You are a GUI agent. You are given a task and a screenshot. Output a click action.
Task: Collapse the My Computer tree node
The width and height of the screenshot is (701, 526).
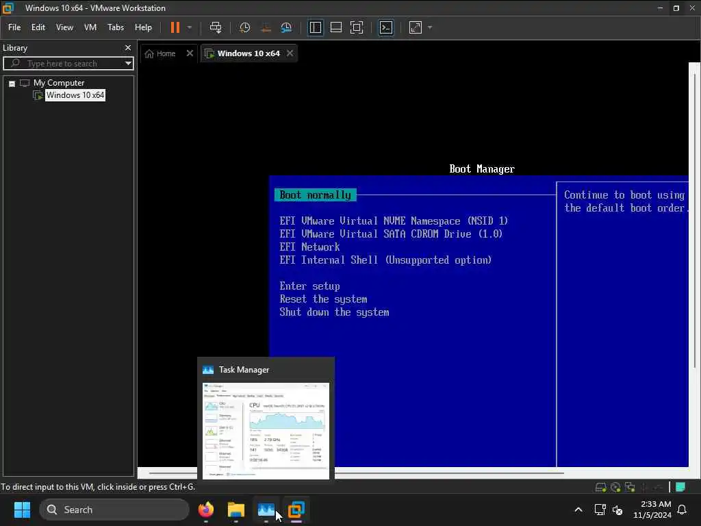(x=12, y=84)
